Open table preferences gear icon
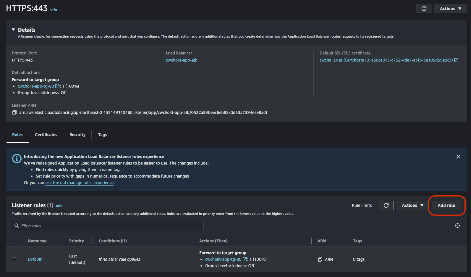 tap(457, 226)
